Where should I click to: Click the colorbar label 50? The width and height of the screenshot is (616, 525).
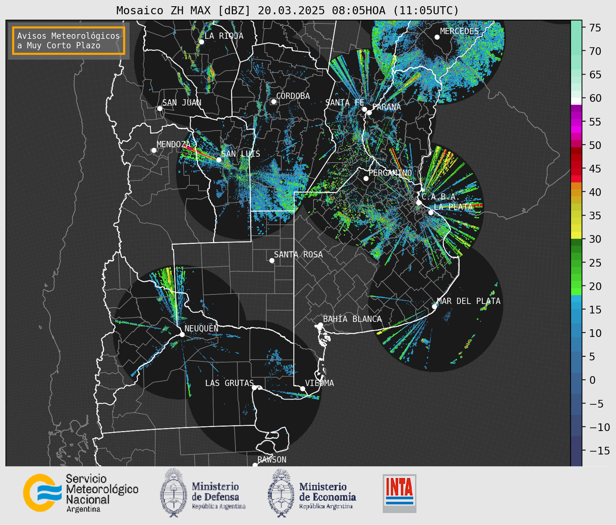pyautogui.click(x=595, y=145)
